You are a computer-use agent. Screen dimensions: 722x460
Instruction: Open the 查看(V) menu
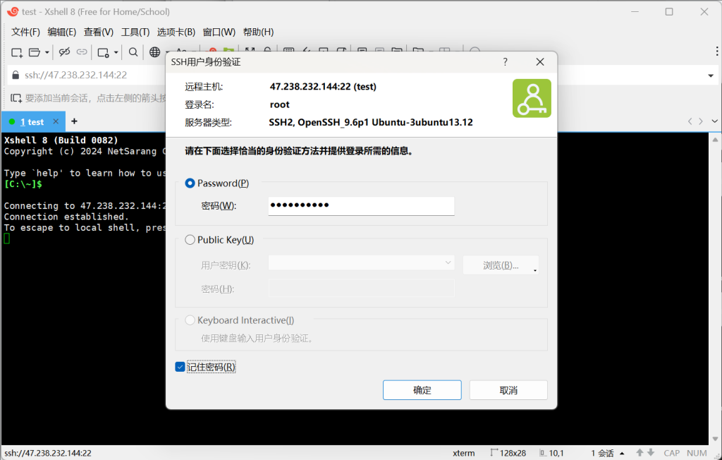pyautogui.click(x=99, y=32)
